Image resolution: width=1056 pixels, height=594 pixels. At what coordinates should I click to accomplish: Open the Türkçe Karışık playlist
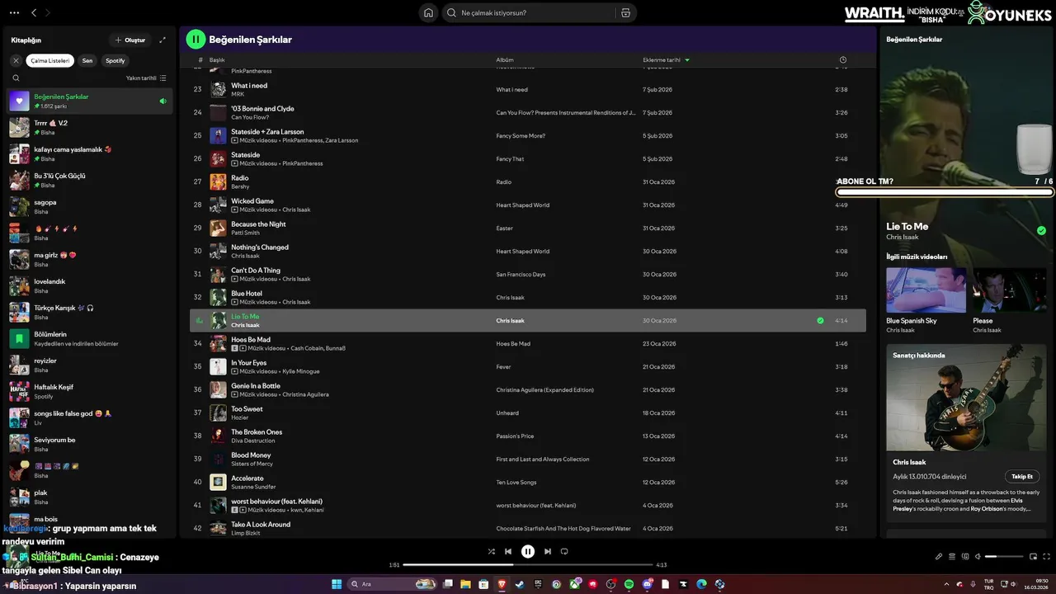89,312
